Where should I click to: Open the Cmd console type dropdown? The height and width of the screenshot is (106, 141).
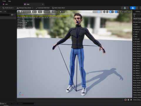(x=3, y=104)
